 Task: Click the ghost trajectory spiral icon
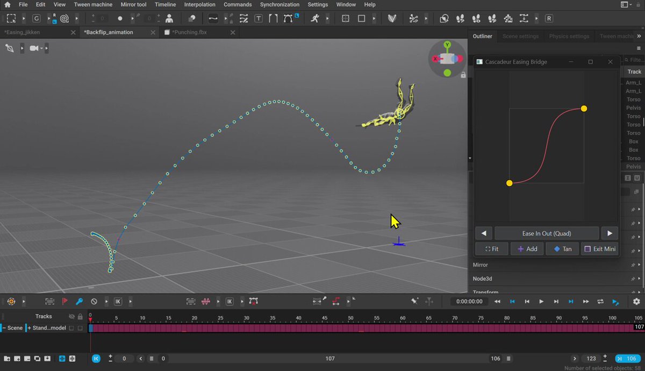(64, 18)
